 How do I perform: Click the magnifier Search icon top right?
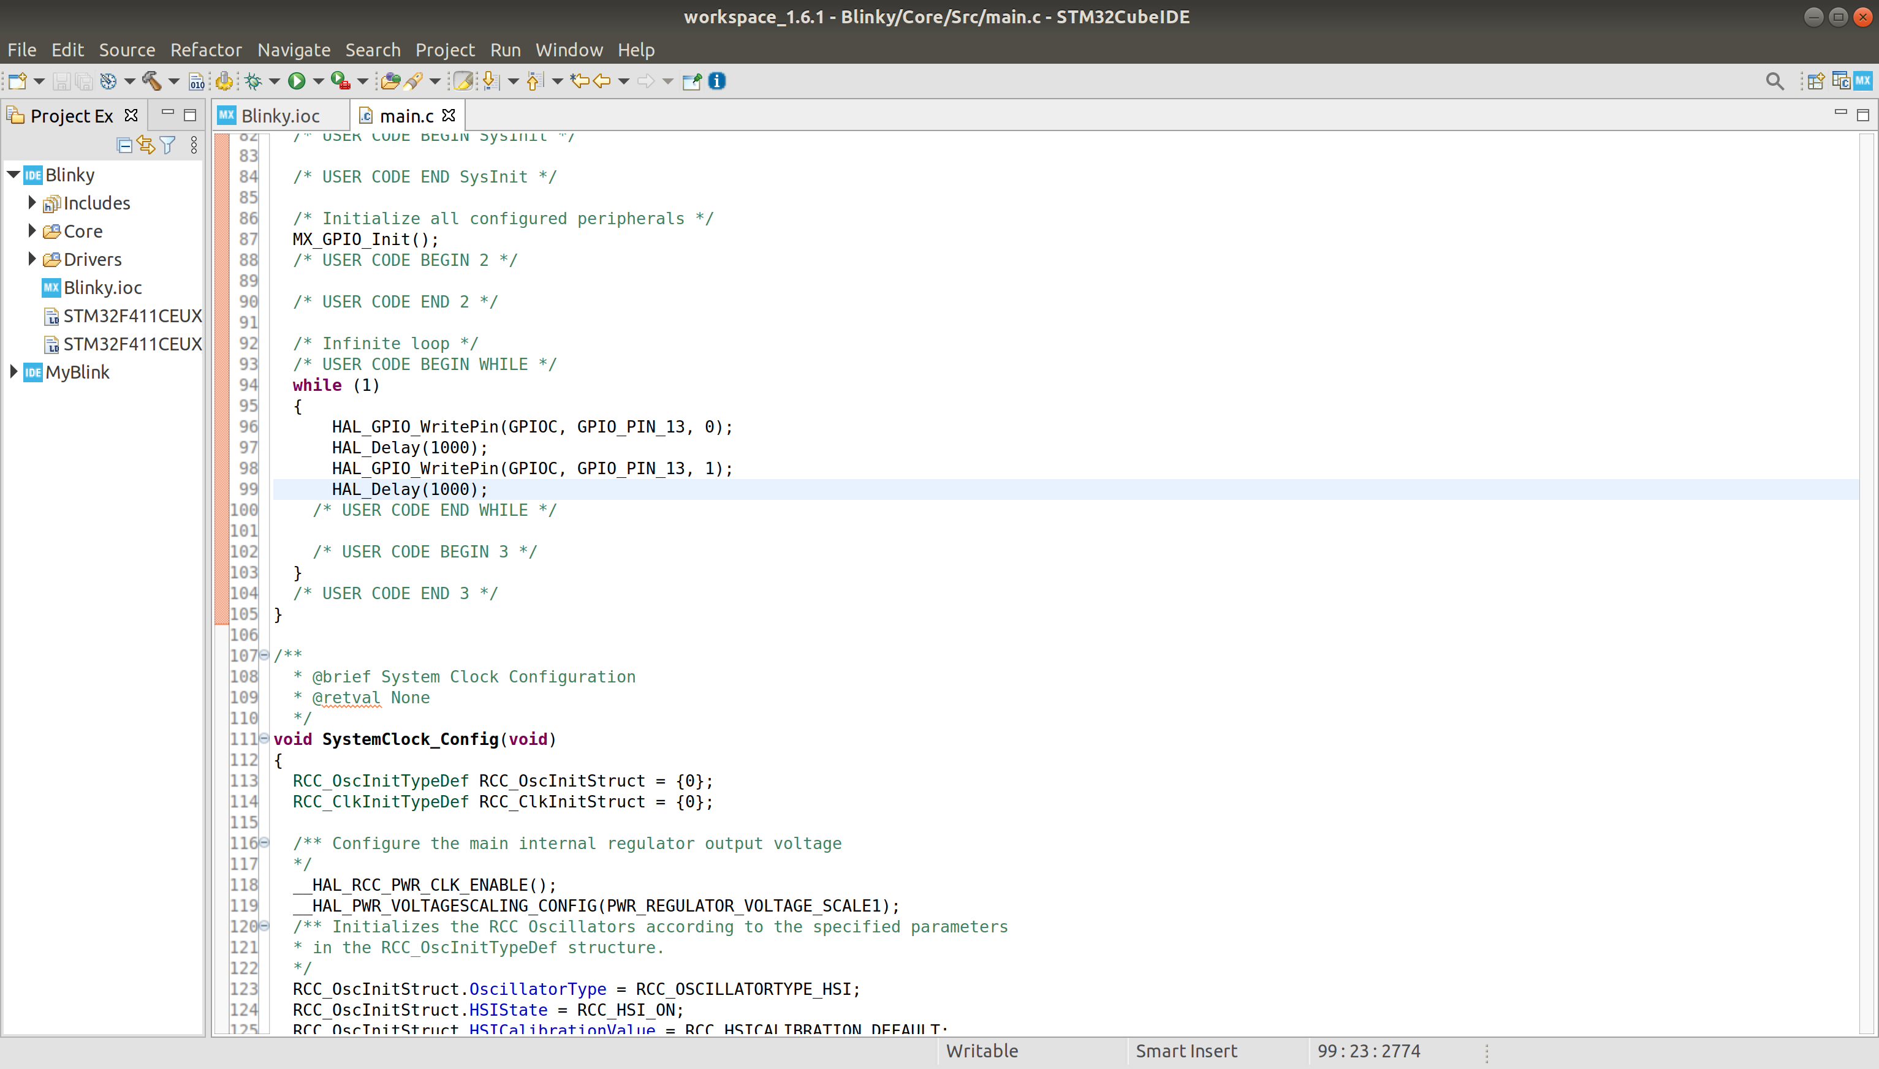1775,81
